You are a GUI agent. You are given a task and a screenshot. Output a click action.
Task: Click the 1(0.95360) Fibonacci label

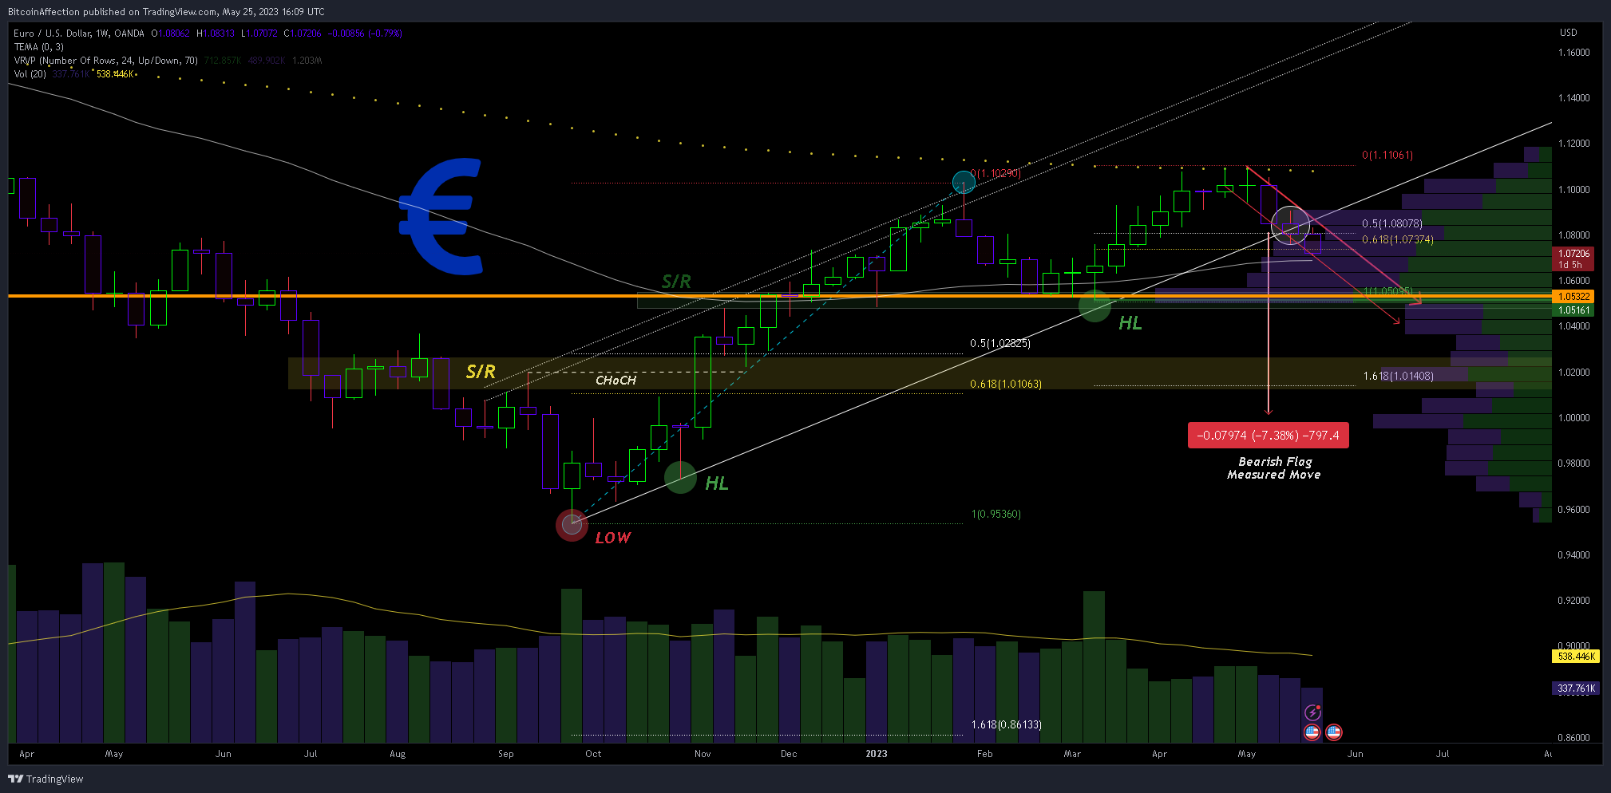pos(996,515)
